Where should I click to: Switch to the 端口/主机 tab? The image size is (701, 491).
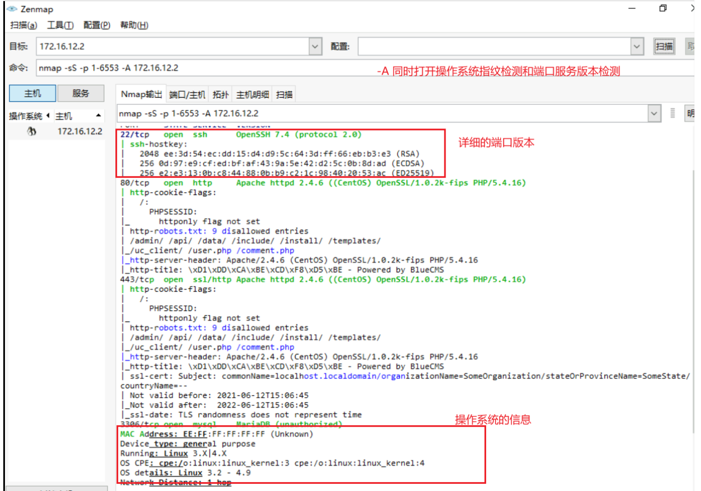click(x=187, y=94)
